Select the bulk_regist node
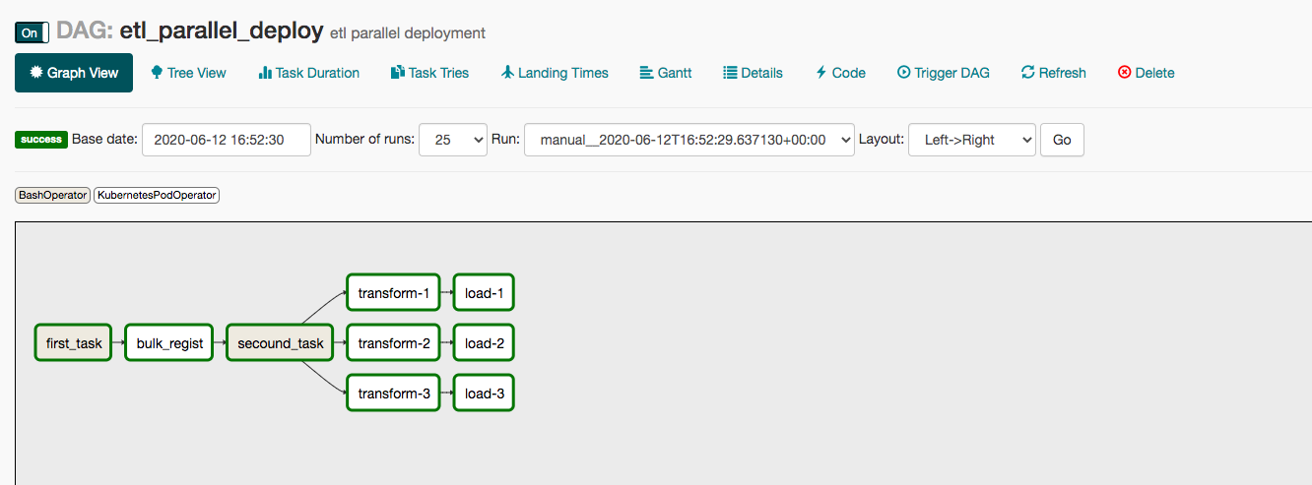This screenshot has height=485, width=1312. pos(169,343)
